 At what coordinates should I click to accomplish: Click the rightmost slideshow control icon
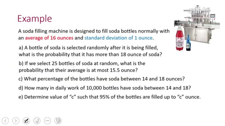click(58, 120)
